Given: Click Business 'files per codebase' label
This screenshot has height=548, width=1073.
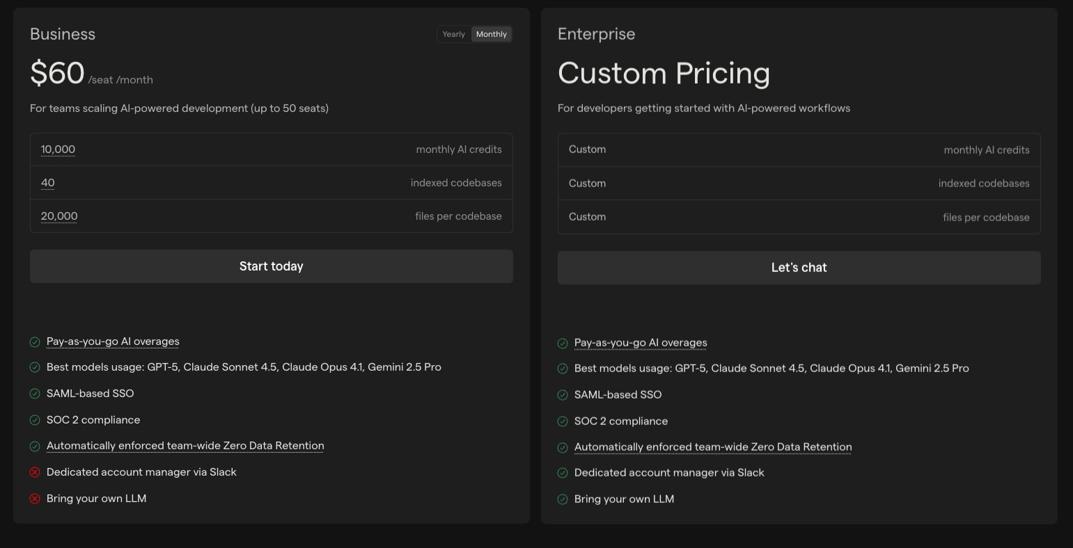Looking at the screenshot, I should 458,216.
